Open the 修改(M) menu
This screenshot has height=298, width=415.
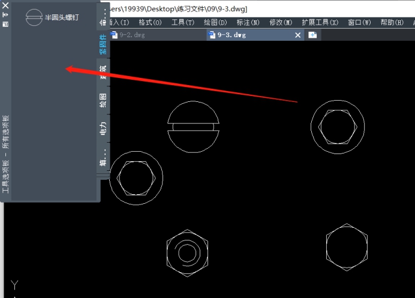click(x=281, y=22)
